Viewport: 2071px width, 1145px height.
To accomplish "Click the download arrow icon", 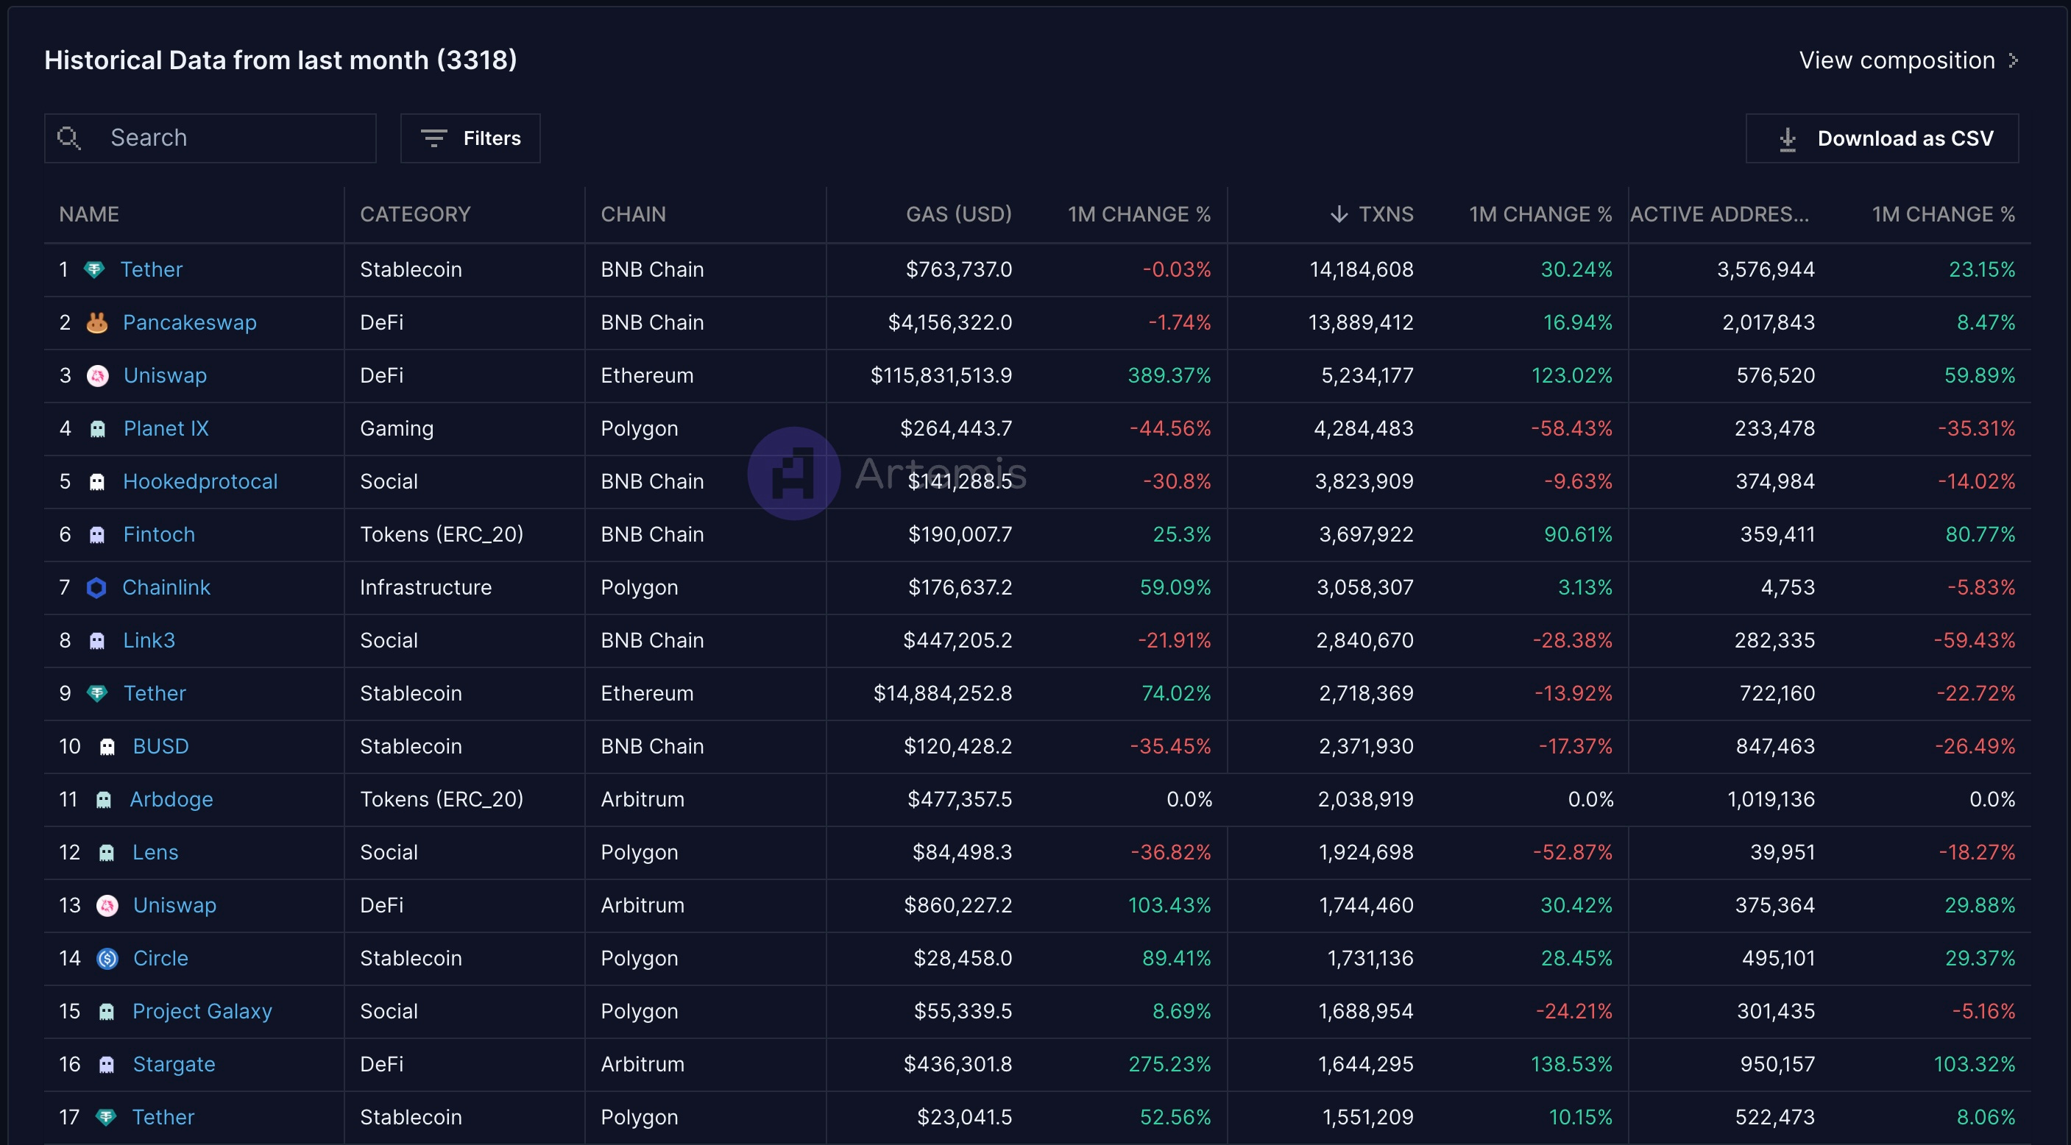I will pyautogui.click(x=1787, y=139).
